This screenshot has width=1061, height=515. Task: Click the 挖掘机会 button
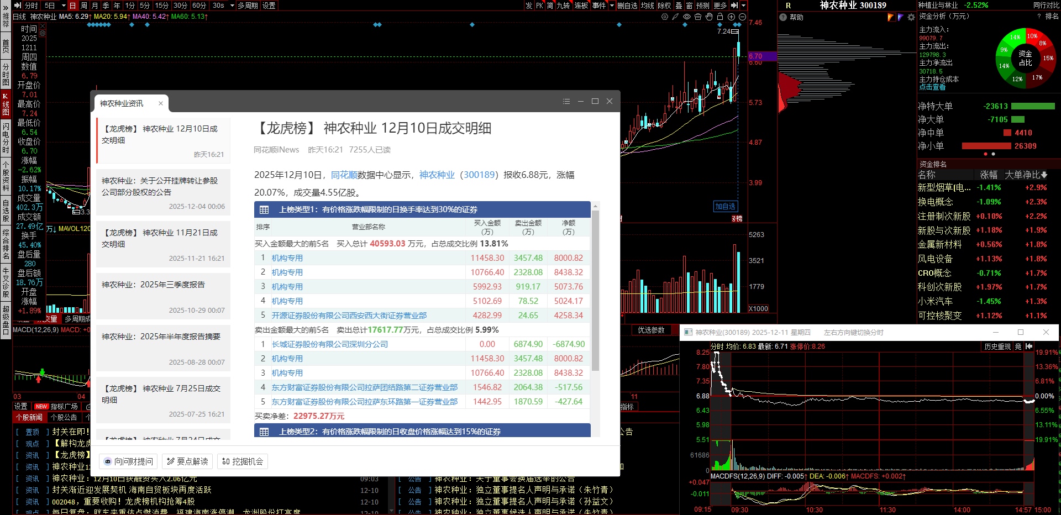243,461
